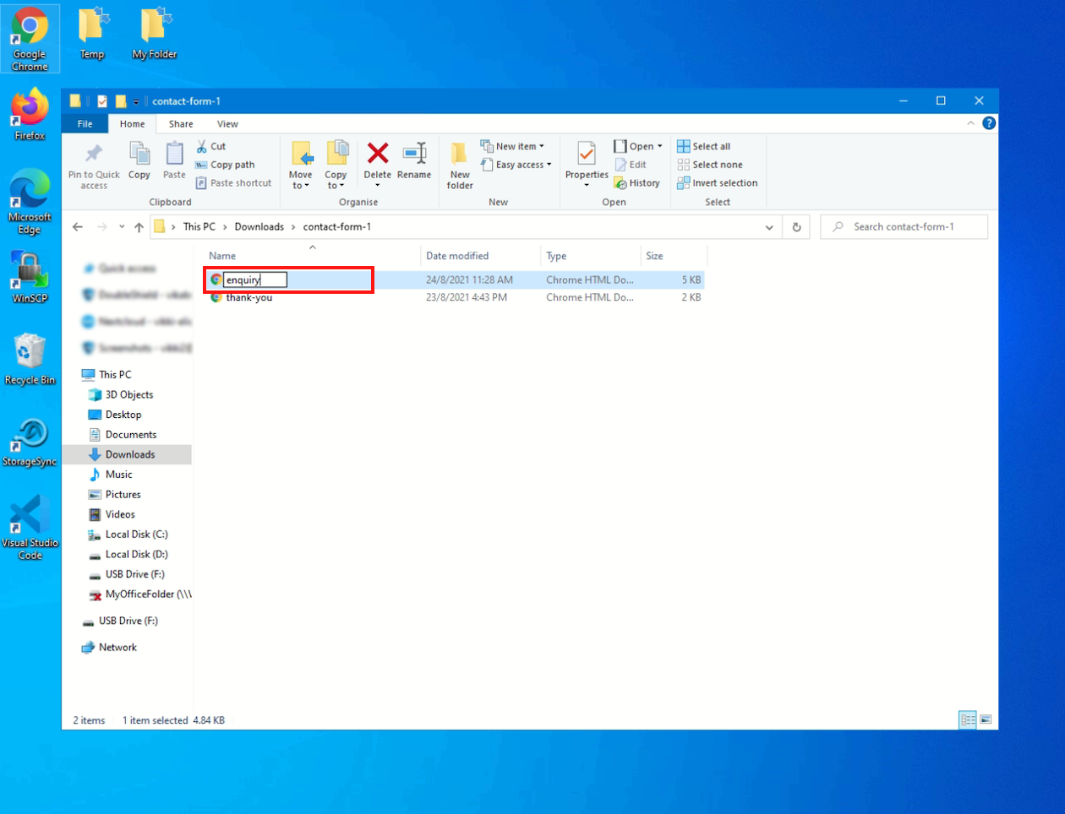Expand the address bar history dropdown
Screen dimensions: 1065x814
[x=768, y=227]
